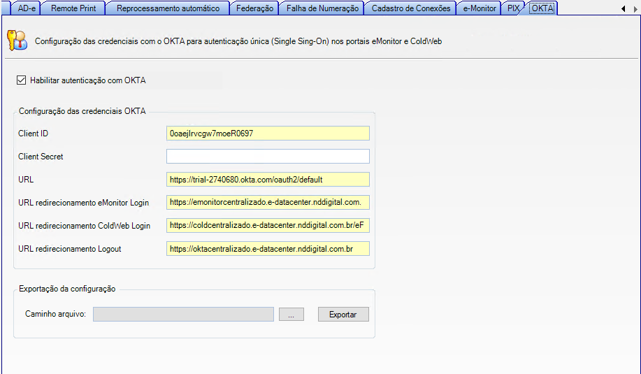Click the Exportação da configuração group title
Viewport: 641px width, 374px height.
[67, 289]
